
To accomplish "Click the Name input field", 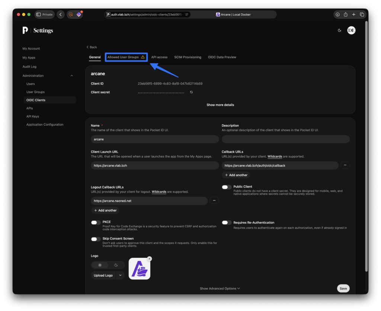I will (155, 139).
